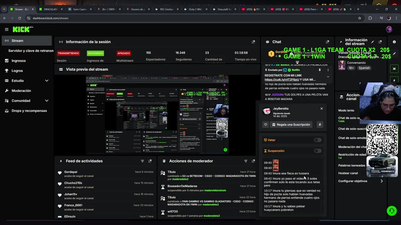Screen dimensions: 401x225
Task: Click Modo lento option
Action: pos(346,110)
